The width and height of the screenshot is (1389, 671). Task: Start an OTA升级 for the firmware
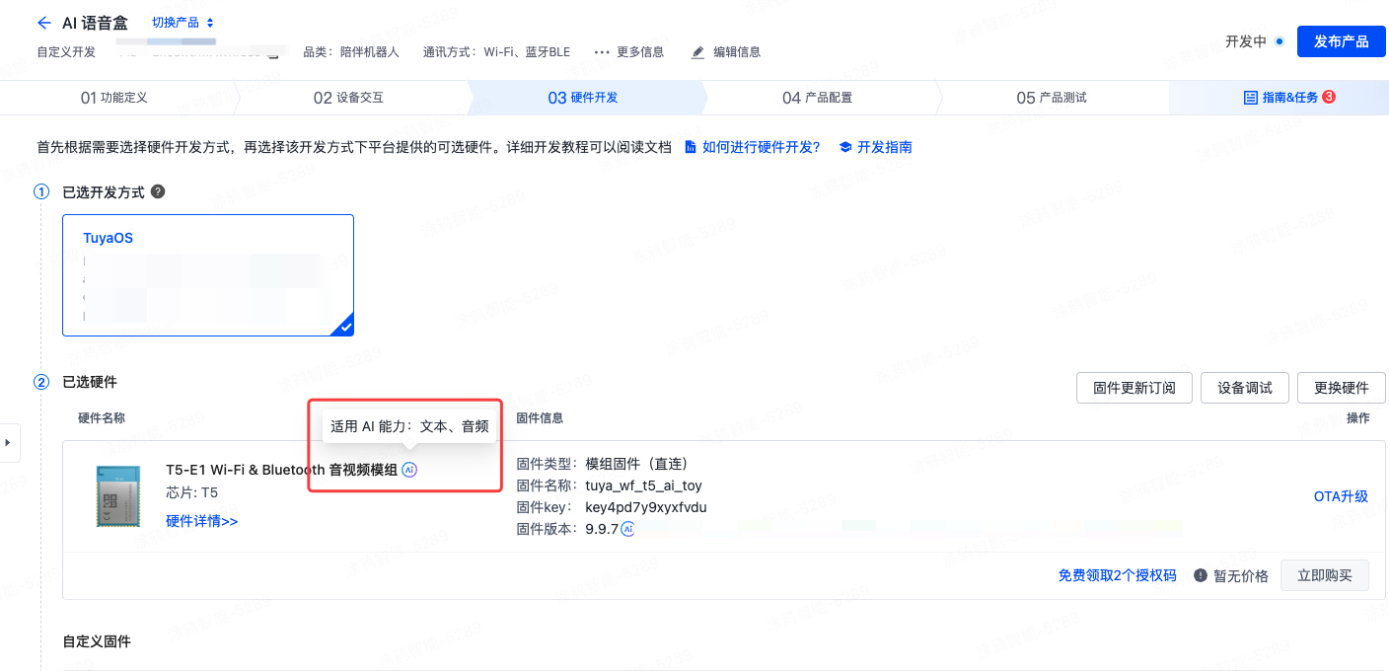coord(1341,496)
